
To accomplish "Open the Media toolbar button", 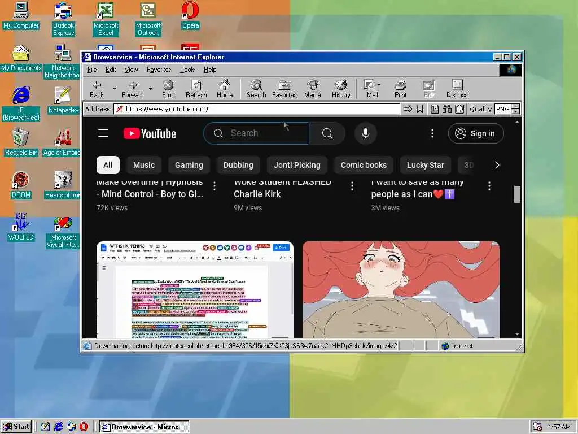I will [313, 89].
